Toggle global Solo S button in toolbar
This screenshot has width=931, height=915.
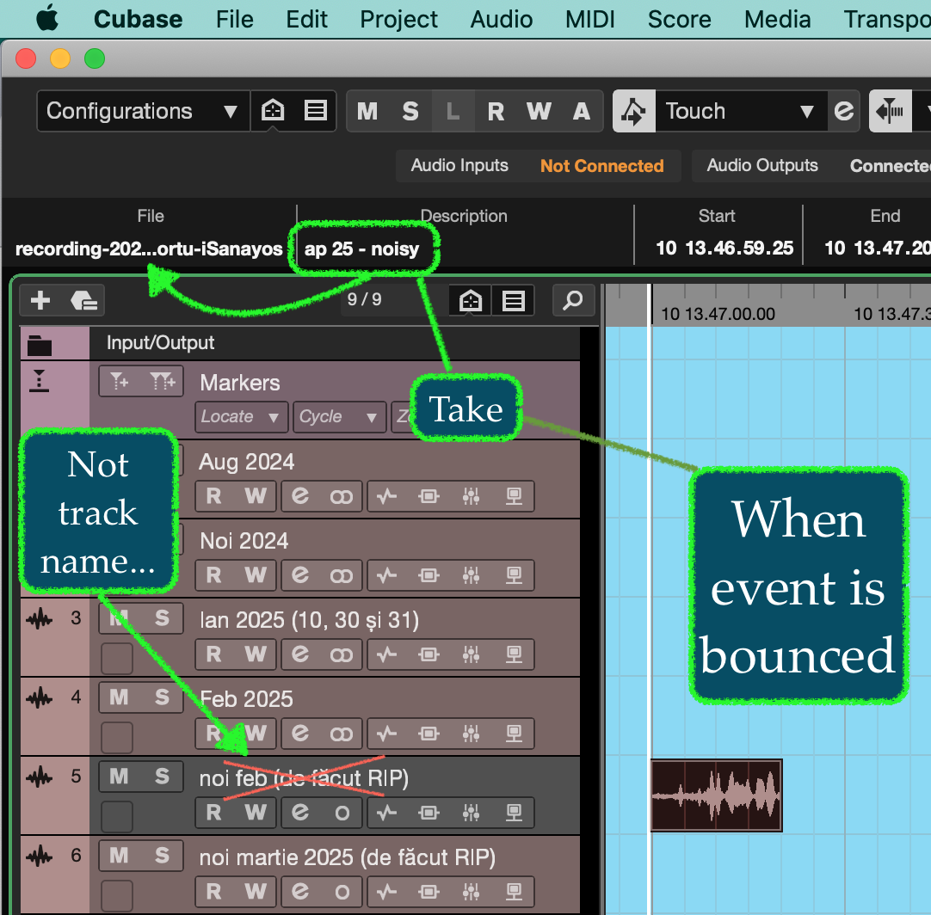pyautogui.click(x=410, y=111)
